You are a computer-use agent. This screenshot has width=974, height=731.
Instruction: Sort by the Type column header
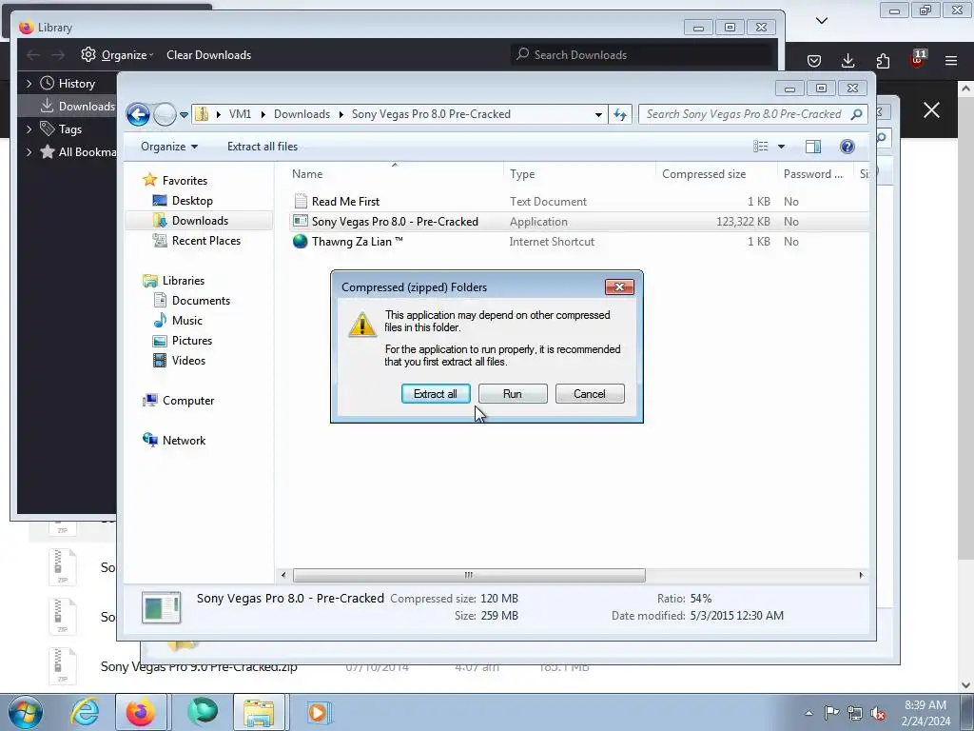point(522,174)
